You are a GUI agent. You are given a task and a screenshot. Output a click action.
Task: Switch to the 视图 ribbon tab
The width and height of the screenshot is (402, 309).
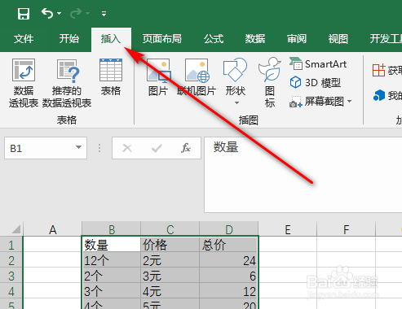click(x=338, y=39)
